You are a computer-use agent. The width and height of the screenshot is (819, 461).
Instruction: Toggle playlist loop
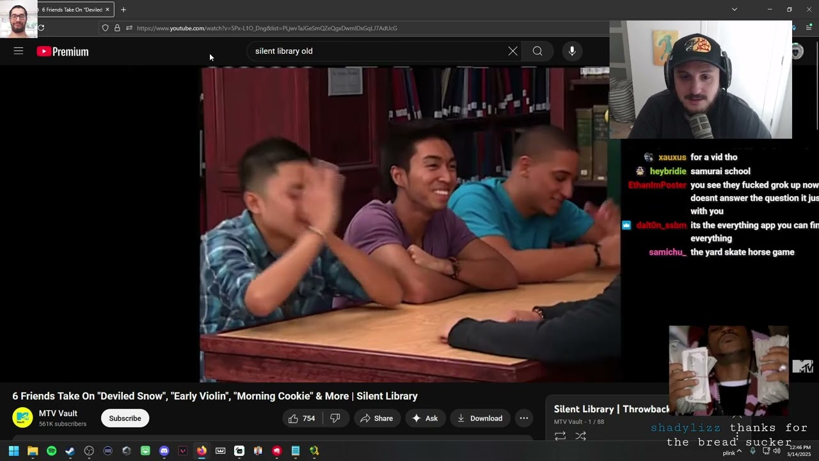(560, 436)
